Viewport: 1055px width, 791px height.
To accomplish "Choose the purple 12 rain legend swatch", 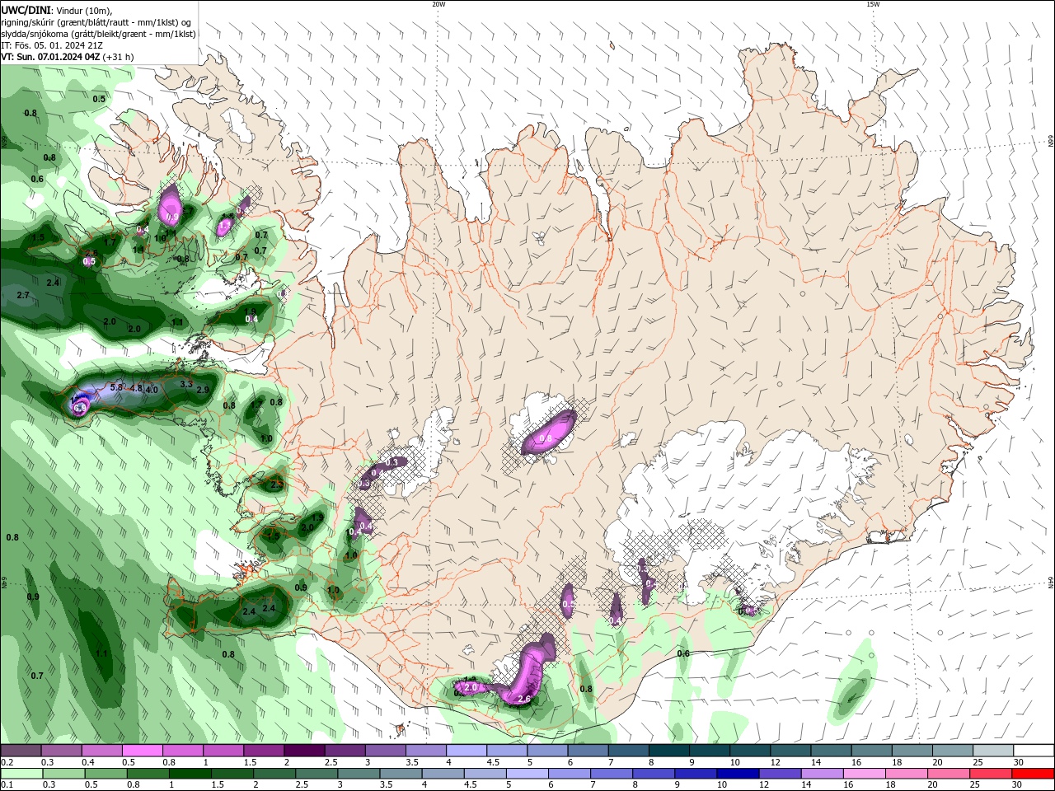I will click(x=779, y=774).
